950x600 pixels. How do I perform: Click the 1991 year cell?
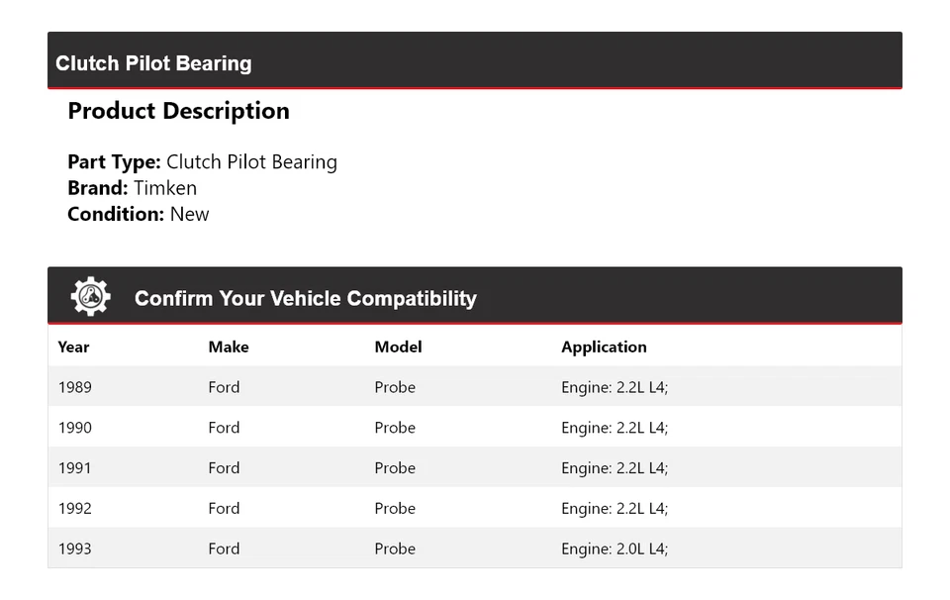75,468
